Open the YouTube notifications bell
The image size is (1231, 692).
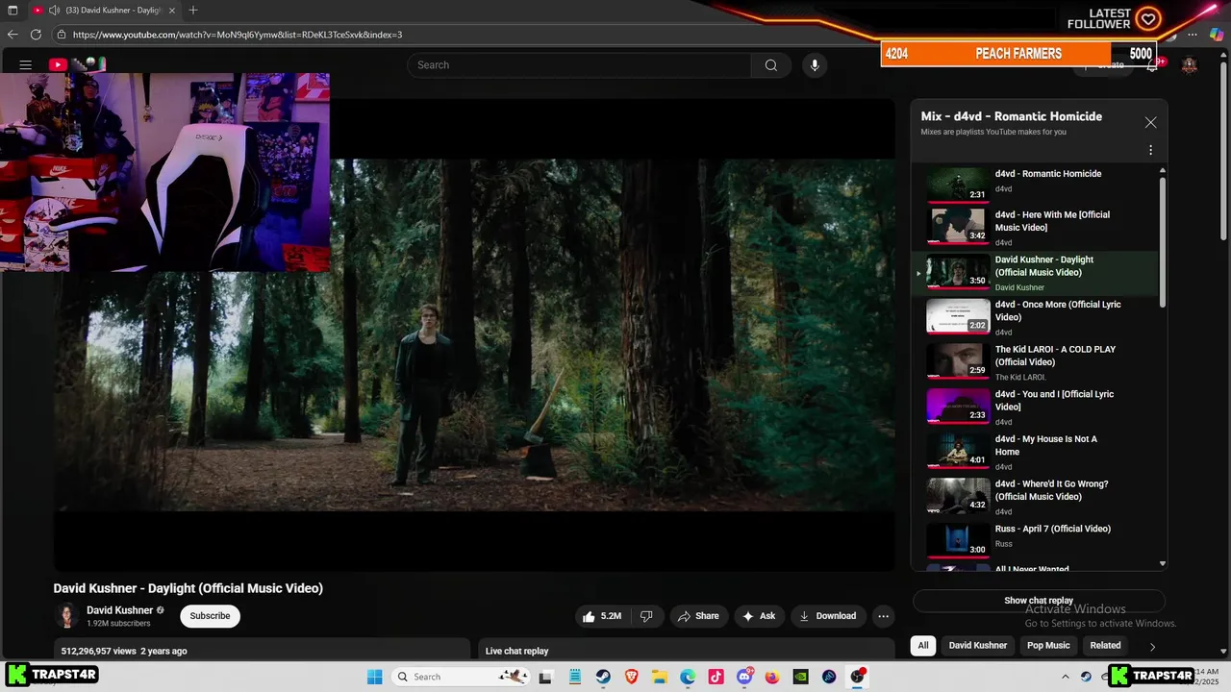click(1151, 65)
